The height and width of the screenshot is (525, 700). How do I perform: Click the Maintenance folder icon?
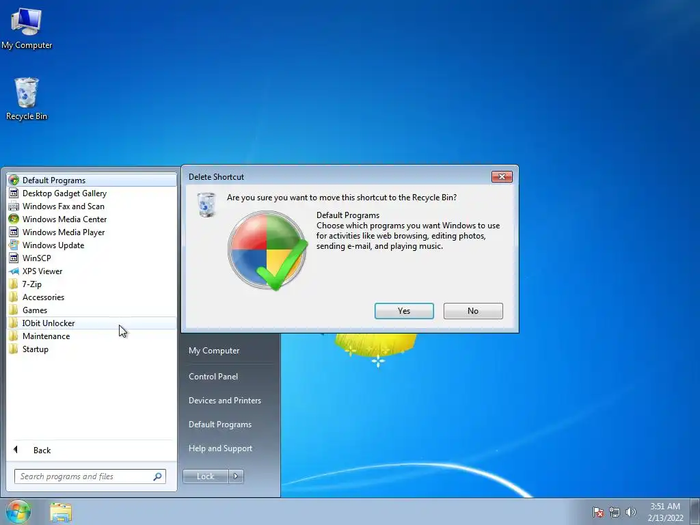pos(14,336)
